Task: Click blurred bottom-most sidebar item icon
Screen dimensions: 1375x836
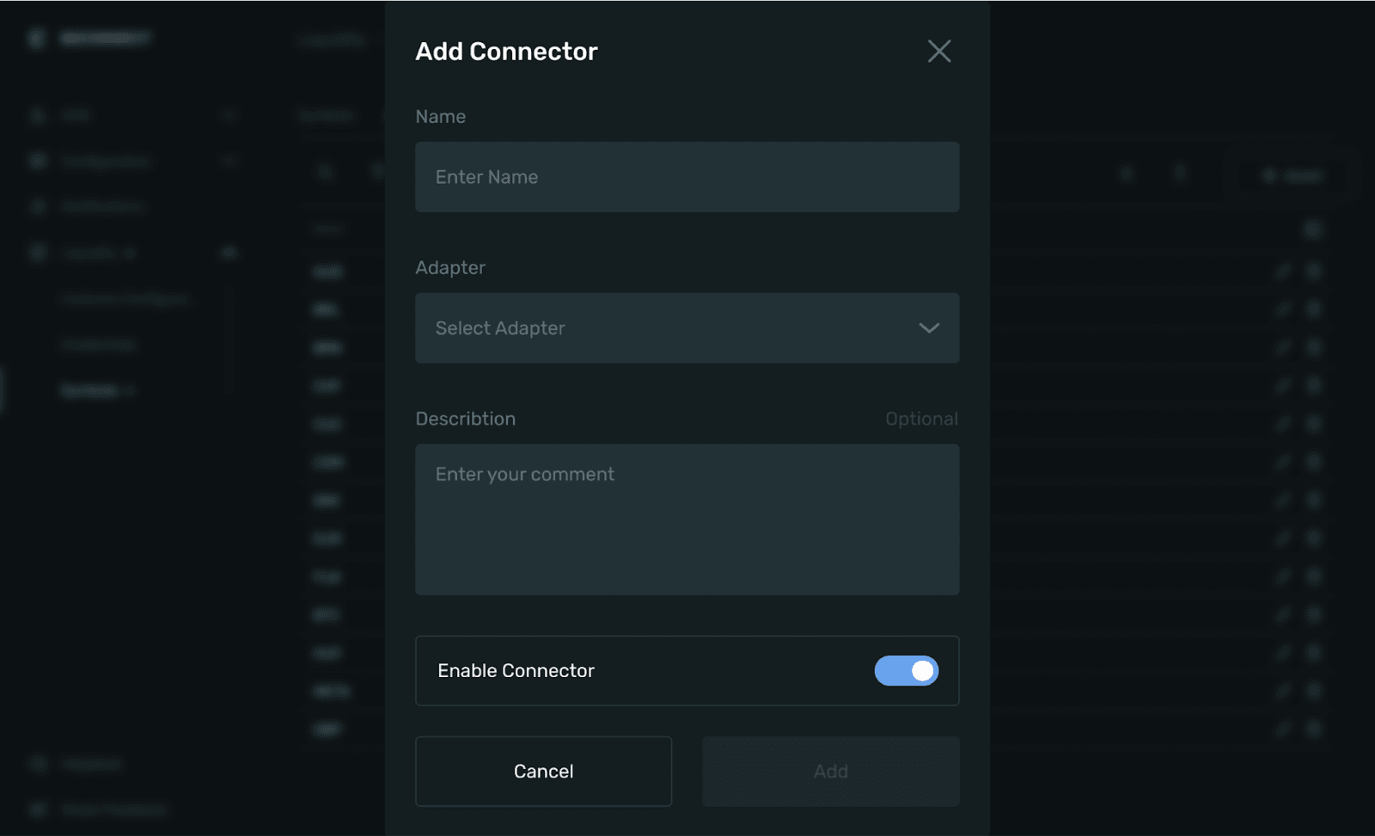Action: pos(38,809)
